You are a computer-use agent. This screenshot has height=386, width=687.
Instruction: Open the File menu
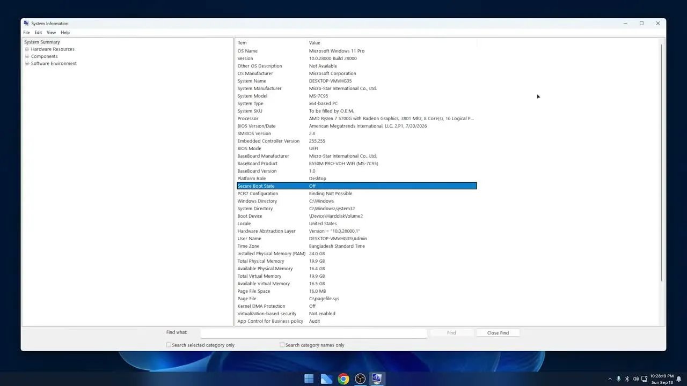[26, 33]
